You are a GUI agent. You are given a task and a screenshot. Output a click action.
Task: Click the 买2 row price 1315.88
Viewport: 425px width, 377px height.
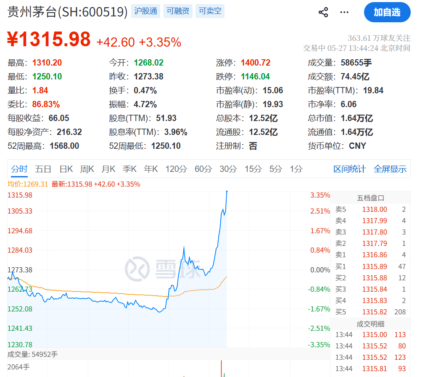375,278
